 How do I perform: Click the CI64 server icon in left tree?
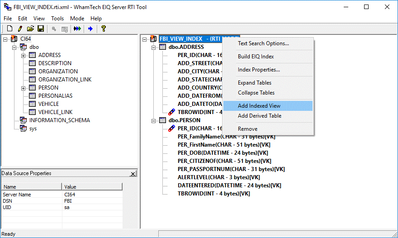point(14,39)
